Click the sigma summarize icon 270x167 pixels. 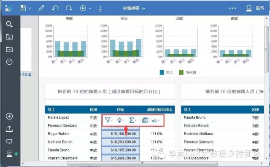(x=132, y=120)
